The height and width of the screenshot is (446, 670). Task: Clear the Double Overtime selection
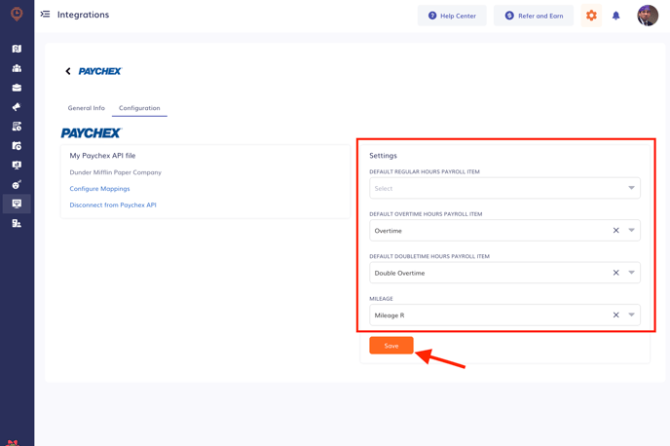pos(615,273)
